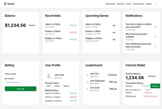The image size is (162, 109).
Task: Click Lakers vs Celtics in Betting History
Action: pyautogui.click(x=53, y=93)
